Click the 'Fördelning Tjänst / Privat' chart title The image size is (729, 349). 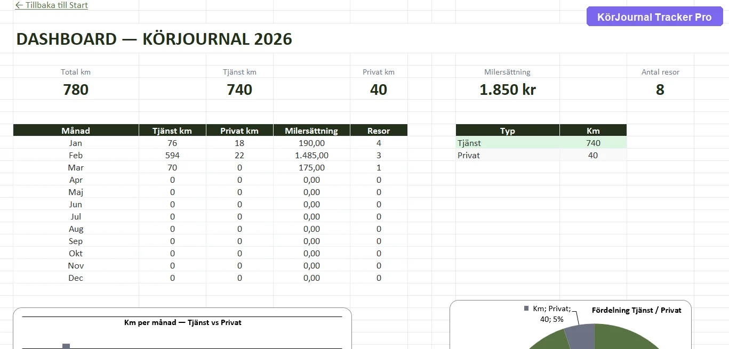(x=637, y=310)
